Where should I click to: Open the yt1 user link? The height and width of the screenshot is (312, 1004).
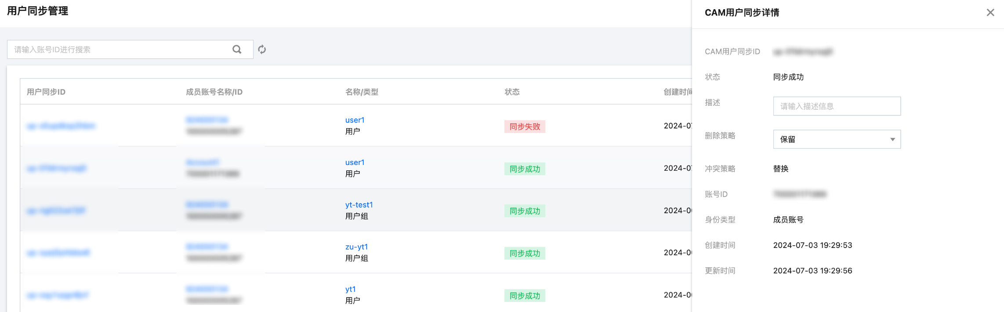pyautogui.click(x=350, y=289)
